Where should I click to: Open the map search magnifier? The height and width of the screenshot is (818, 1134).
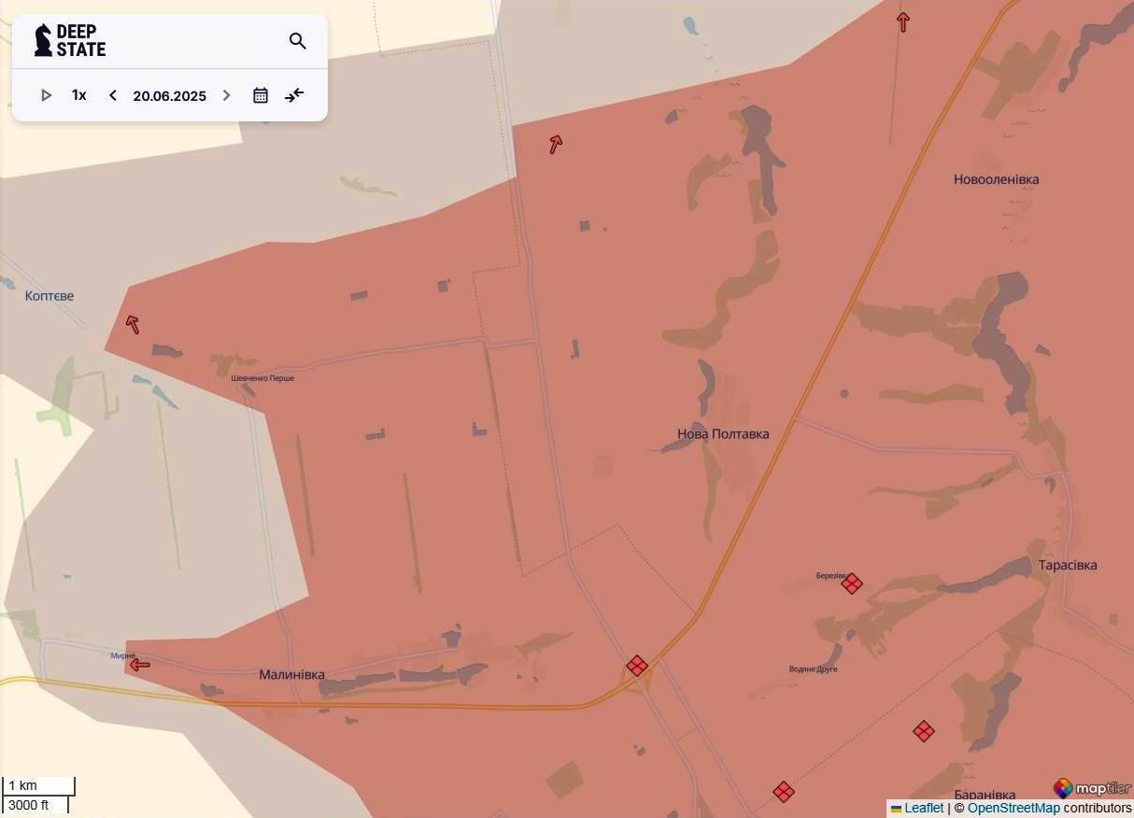(x=298, y=41)
